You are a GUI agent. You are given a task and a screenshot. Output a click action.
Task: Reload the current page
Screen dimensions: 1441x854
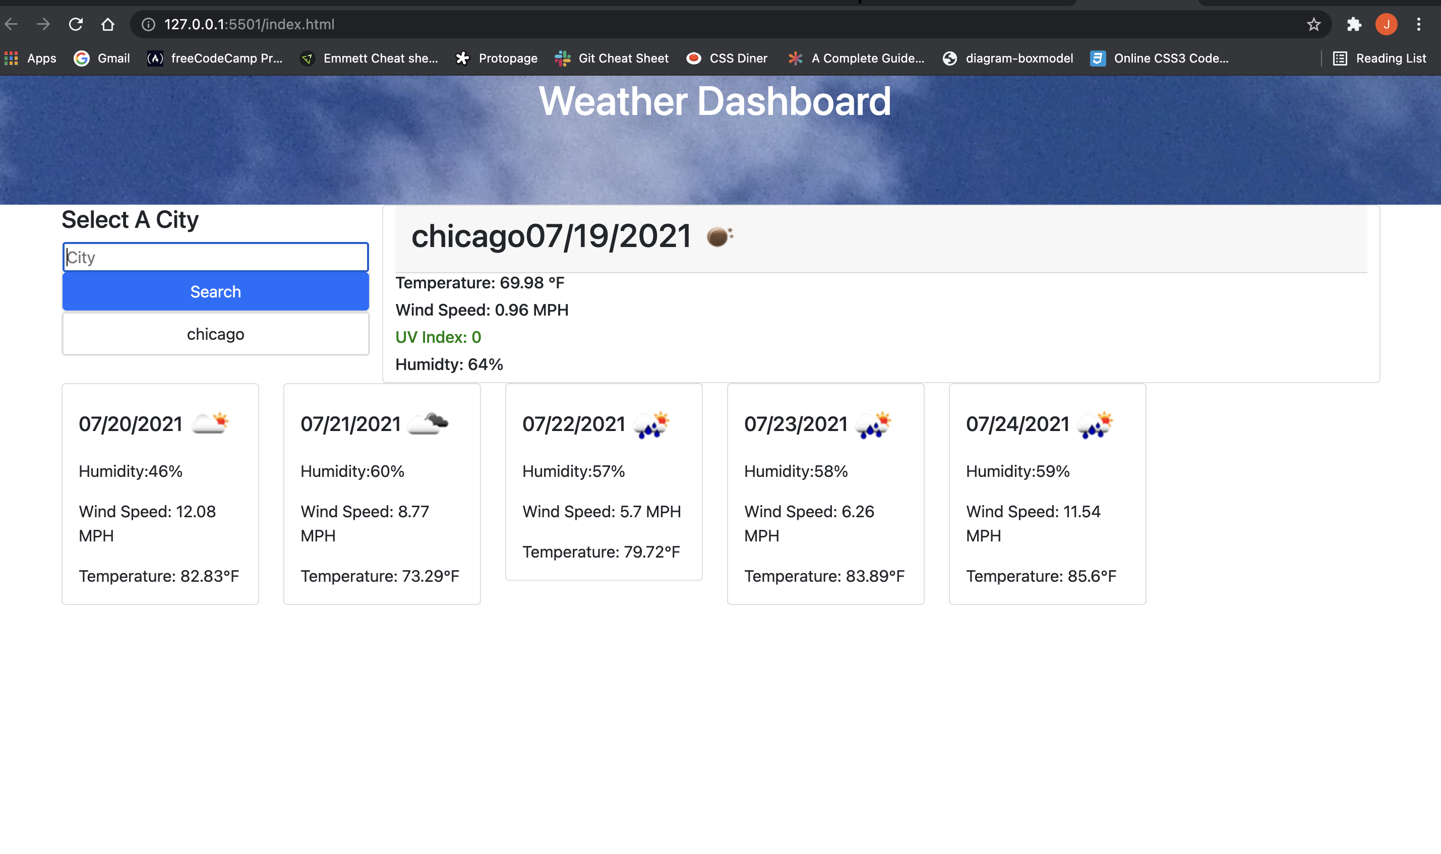[76, 24]
